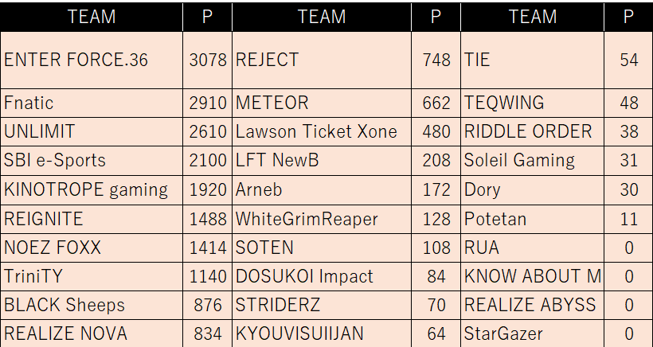The width and height of the screenshot is (653, 347).
Task: Select the UNLIMIT team name
Action: (38, 131)
